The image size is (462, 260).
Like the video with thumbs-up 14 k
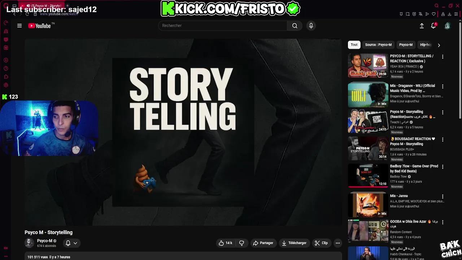tap(226, 243)
